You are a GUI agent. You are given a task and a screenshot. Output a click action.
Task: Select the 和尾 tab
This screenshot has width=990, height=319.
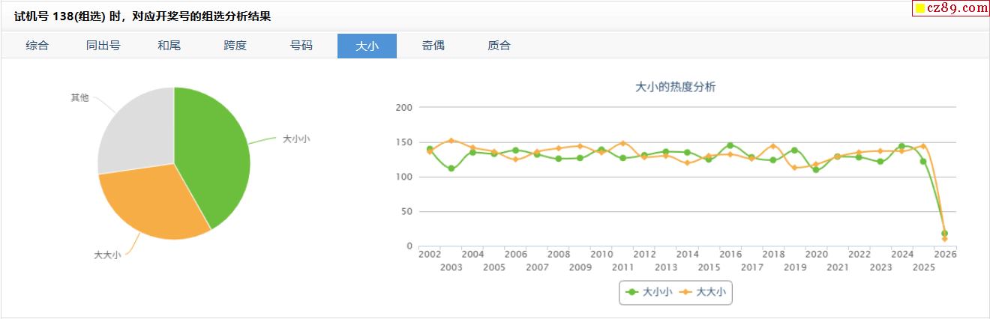[x=169, y=46]
